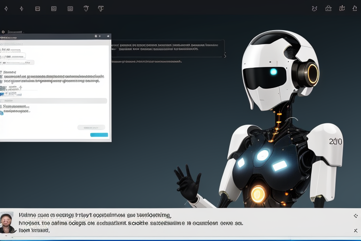Viewport: 361px width, 241px height.
Task: Click the third top toolbar icon, a square panel
Action: tap(38, 8)
